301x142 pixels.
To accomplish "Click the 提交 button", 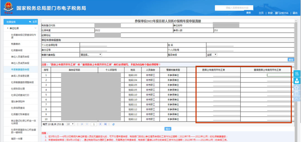I will coord(168,129).
